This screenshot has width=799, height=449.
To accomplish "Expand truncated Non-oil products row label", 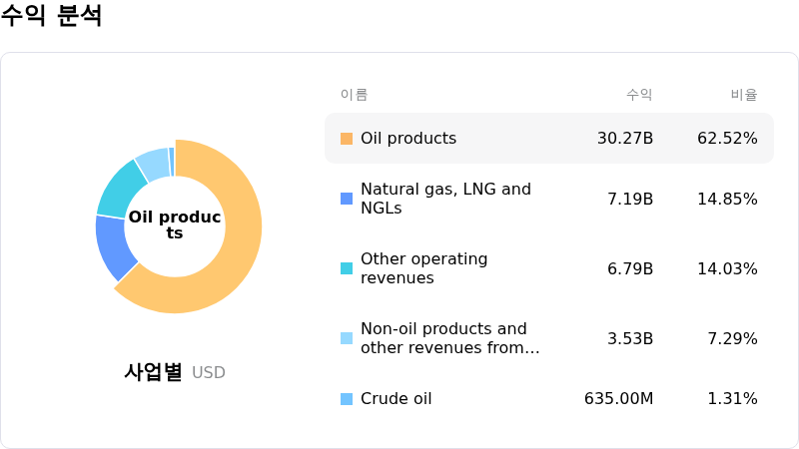I will click(x=449, y=338).
